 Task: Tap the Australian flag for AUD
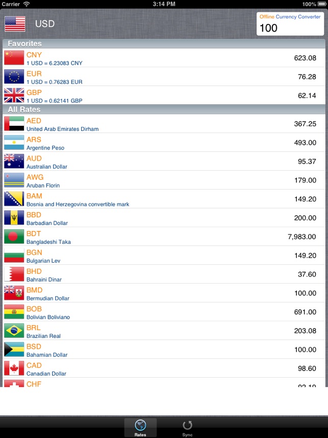[14, 162]
